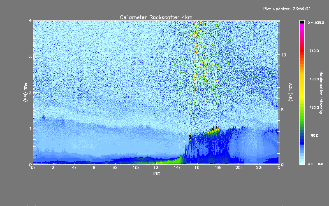Click the left 'AGL (km)' axis label
The image size is (329, 206).
click(25, 92)
